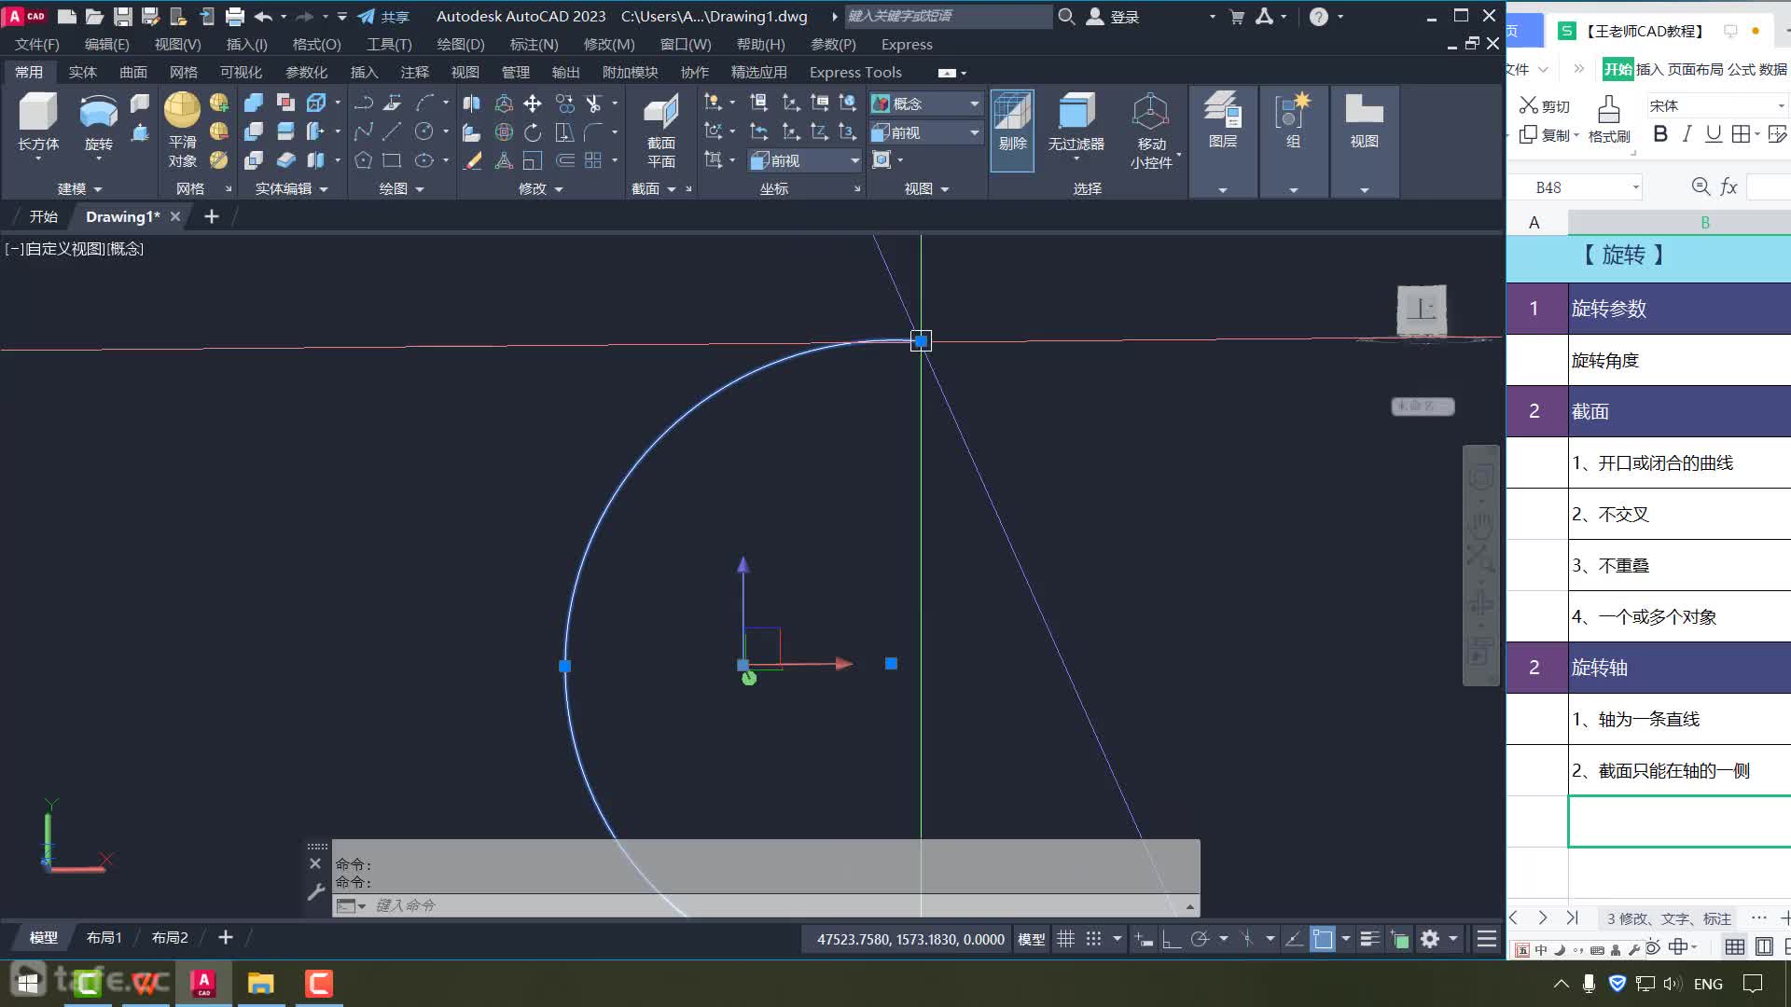
Task: Switch to the 实体 ribbon tab
Action: click(82, 72)
